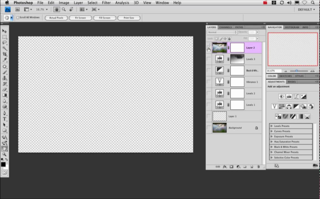
Task: Add a Hue/Saturation adjustment
Action: [x=282, y=106]
